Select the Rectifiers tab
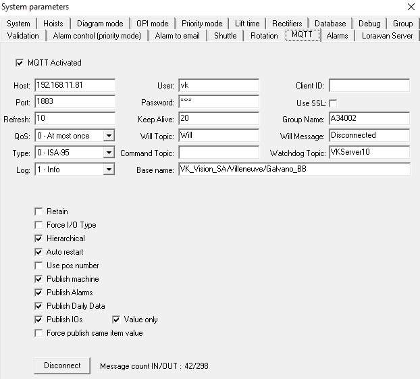This screenshot has height=379, width=420. tap(287, 24)
